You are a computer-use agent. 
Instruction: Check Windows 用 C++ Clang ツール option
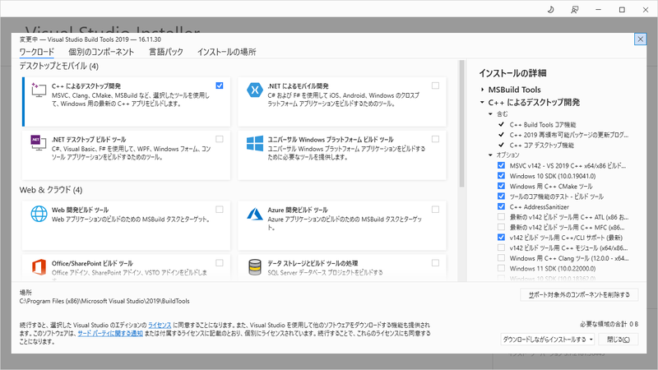point(501,258)
